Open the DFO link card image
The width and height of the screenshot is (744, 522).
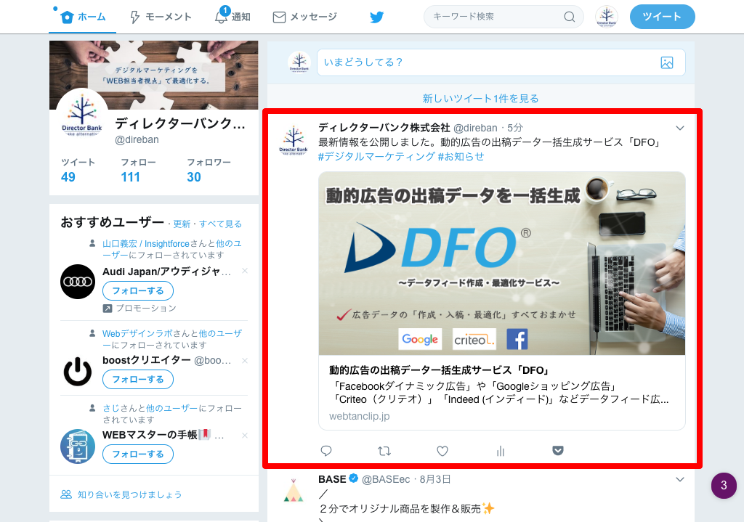[x=501, y=263]
